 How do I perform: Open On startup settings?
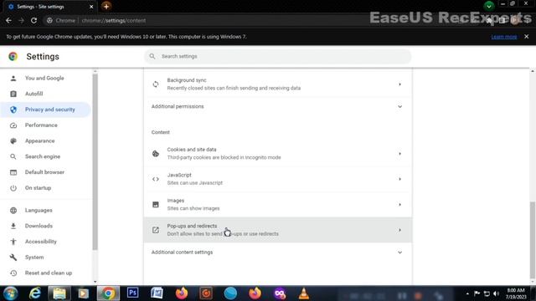click(x=38, y=188)
